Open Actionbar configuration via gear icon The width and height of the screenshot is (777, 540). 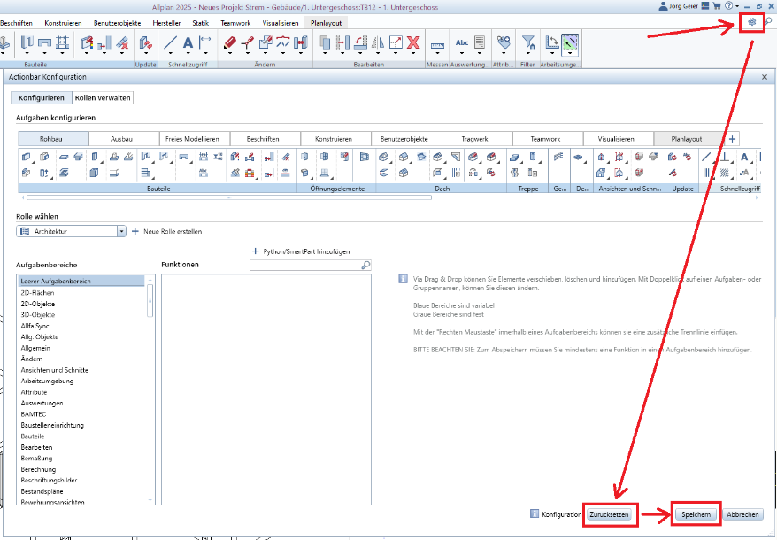[x=752, y=22]
